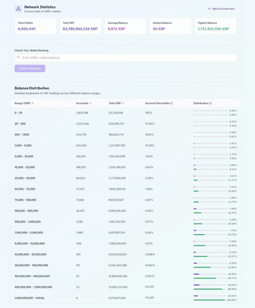Click the accounts count '27,237'
This screenshot has width=255, height=308.
tap(80, 189)
